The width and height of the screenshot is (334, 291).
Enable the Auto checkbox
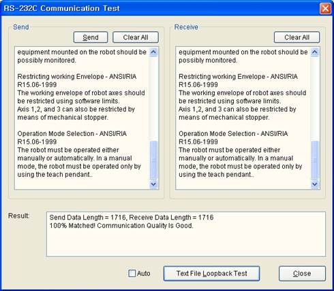[x=132, y=273]
